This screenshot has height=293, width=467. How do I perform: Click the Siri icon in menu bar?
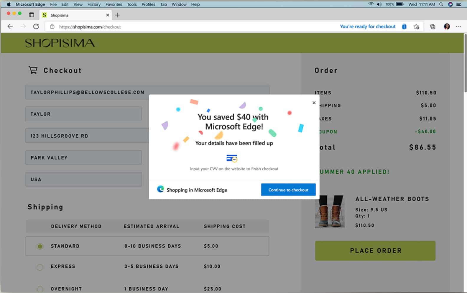450,4
